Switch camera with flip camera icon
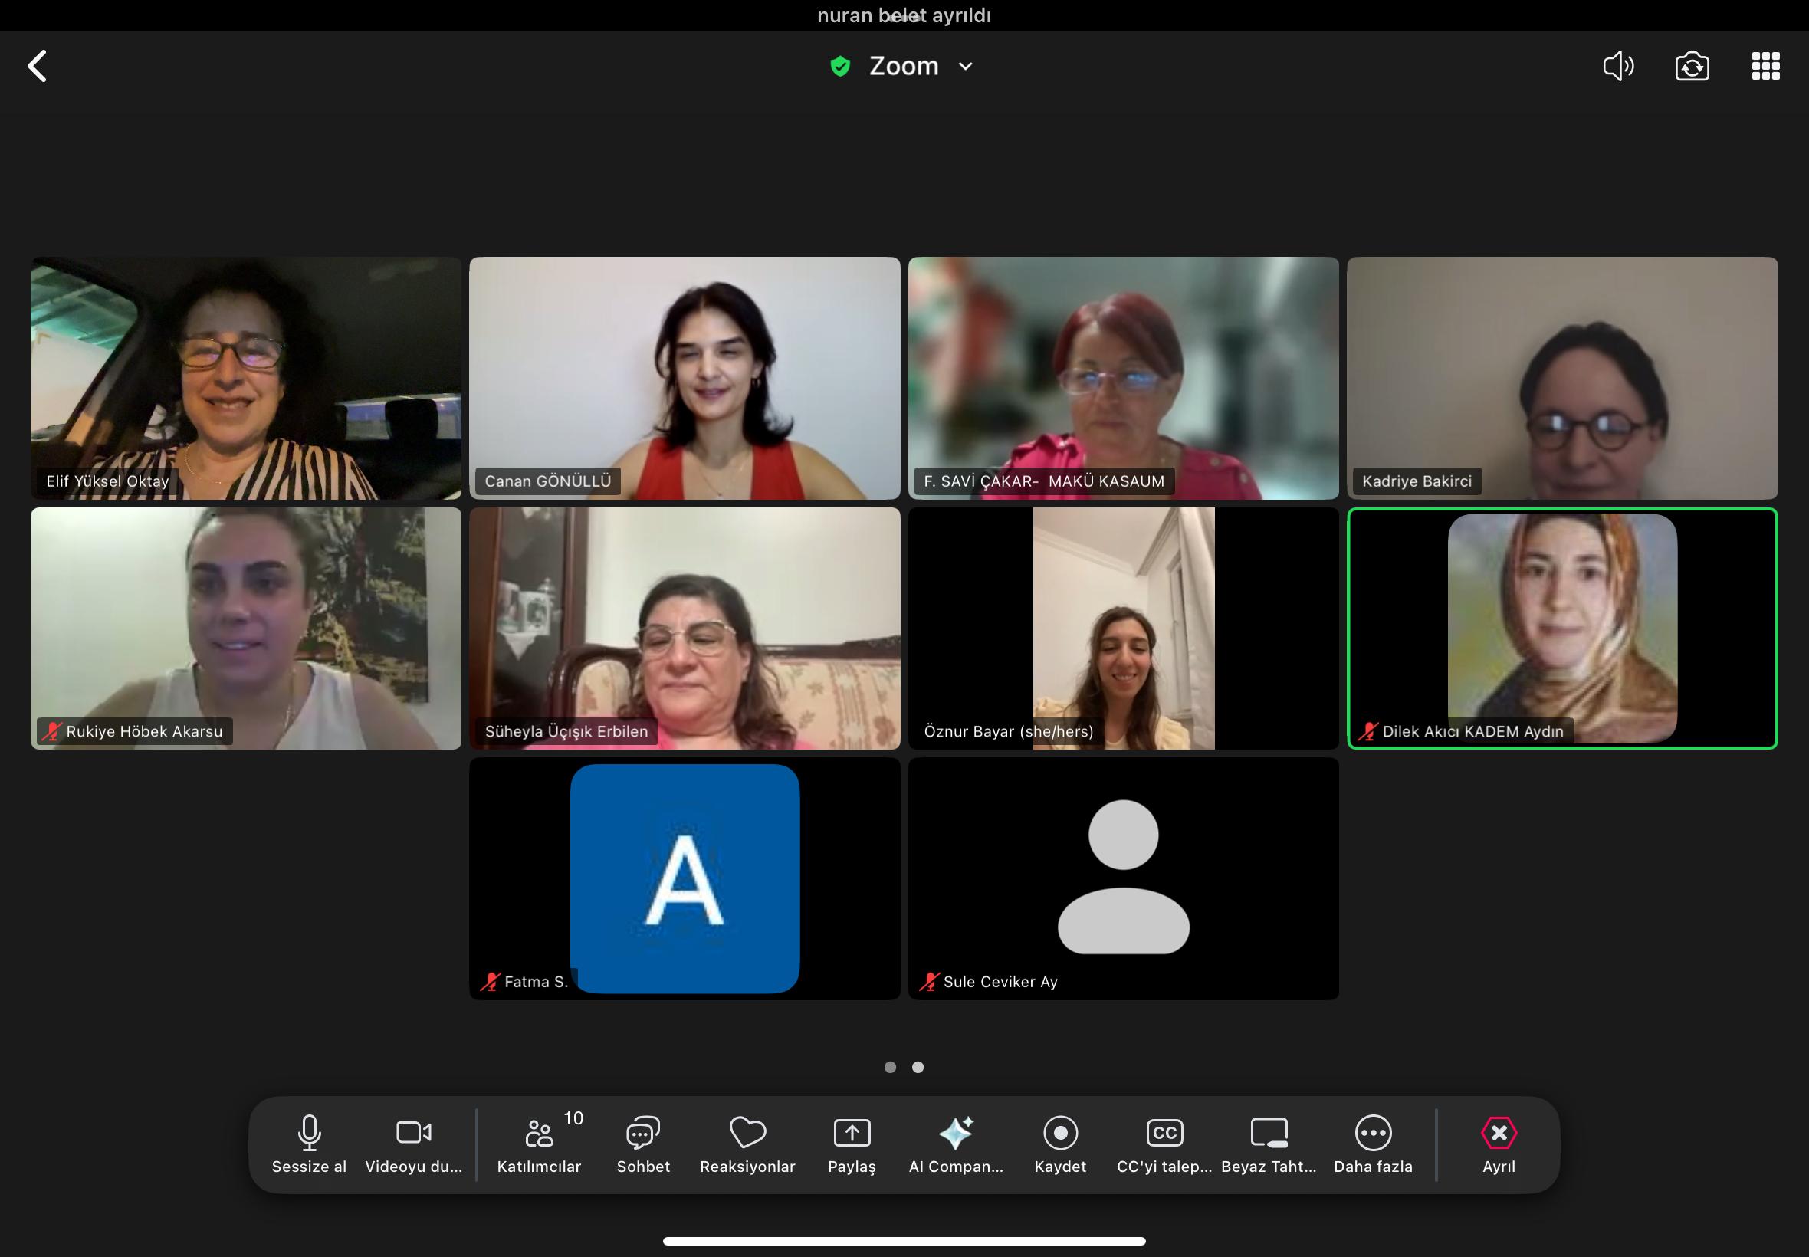The width and height of the screenshot is (1809, 1257). coord(1692,66)
